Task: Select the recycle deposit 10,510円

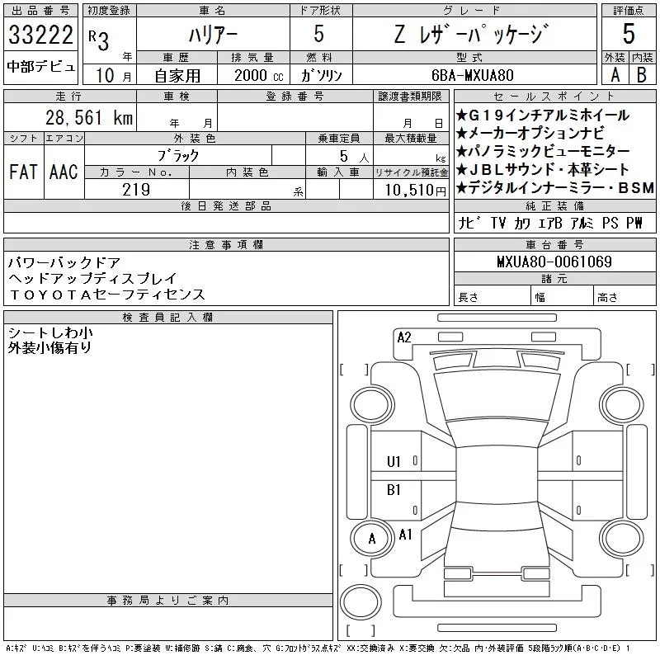Action: pos(416,191)
